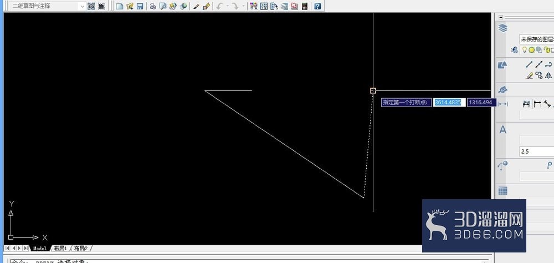Click the Y coordinate input 1316.494
The width and height of the screenshot is (554, 263).
480,102
